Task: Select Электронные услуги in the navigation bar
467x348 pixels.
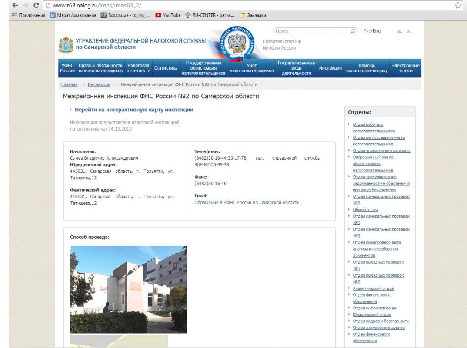Action: click(x=405, y=68)
